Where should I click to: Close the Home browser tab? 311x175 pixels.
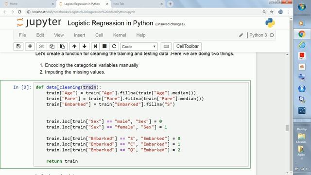[x=53, y=4]
